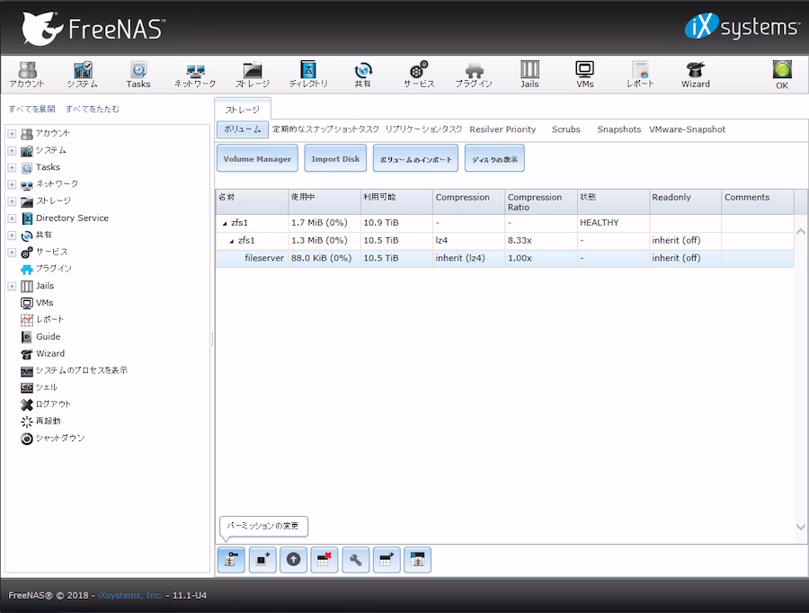Open the ディレクトリ toolbar icon
809x613 pixels.
[x=308, y=75]
